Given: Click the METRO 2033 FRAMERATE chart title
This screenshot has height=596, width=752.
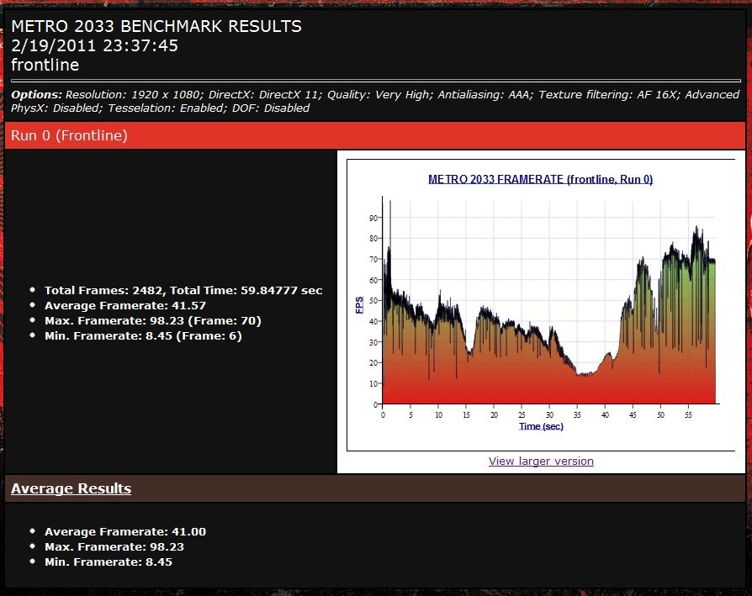Looking at the screenshot, I should [541, 179].
